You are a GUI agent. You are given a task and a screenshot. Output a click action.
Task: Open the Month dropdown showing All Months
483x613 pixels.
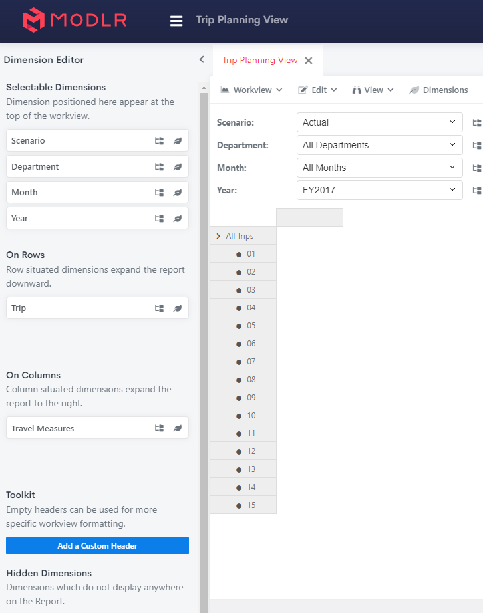click(379, 168)
